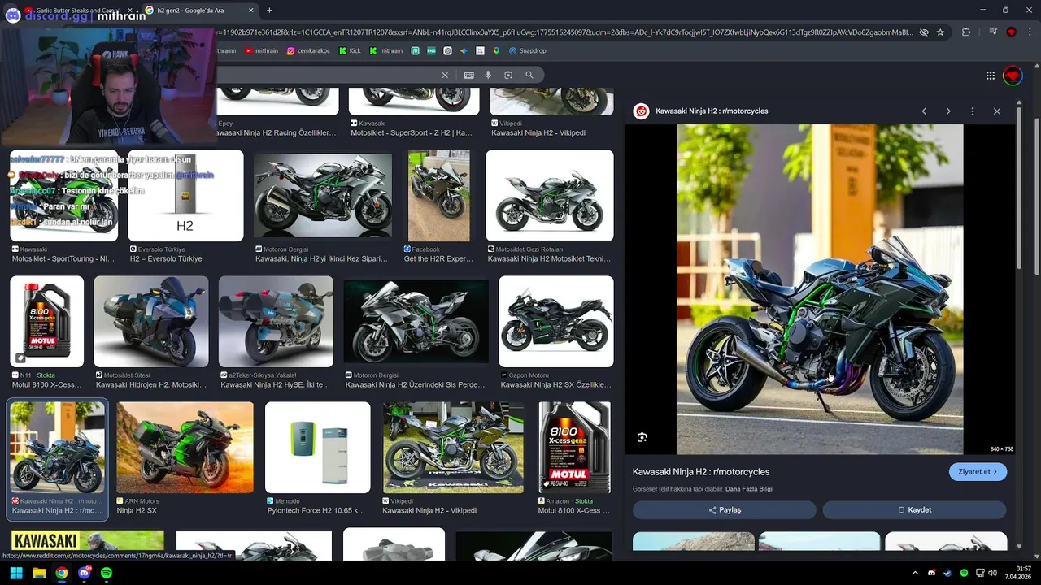
Task: Open the Eversolo Türkiye H2 thumbnail
Action: 185,196
